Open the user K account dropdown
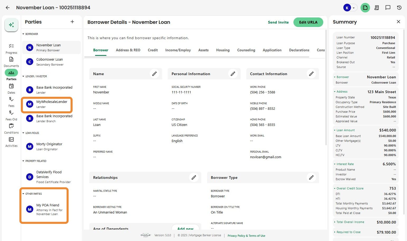Viewport: 407px width, 241px height. (350, 8)
